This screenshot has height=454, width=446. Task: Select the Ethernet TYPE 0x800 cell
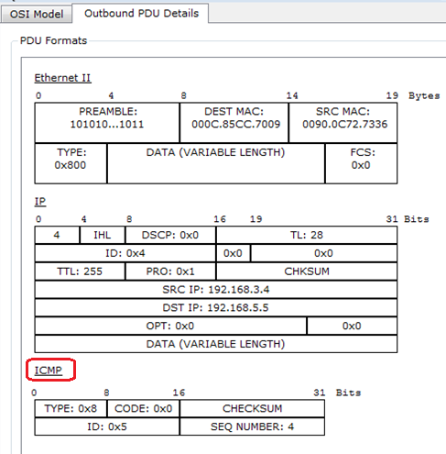point(71,163)
